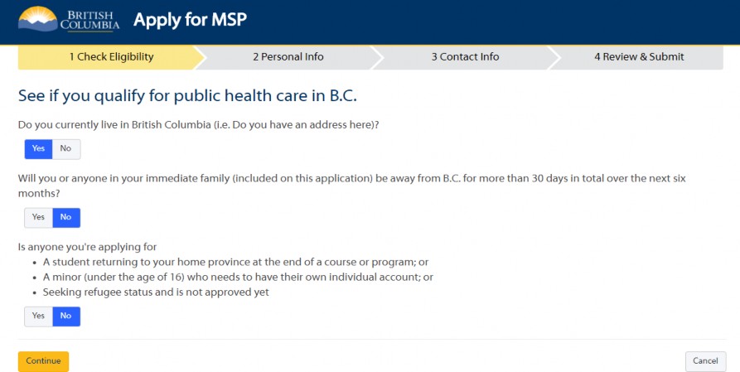Image resolution: width=740 pixels, height=372 pixels.
Task: Click the Cancel button
Action: (705, 361)
